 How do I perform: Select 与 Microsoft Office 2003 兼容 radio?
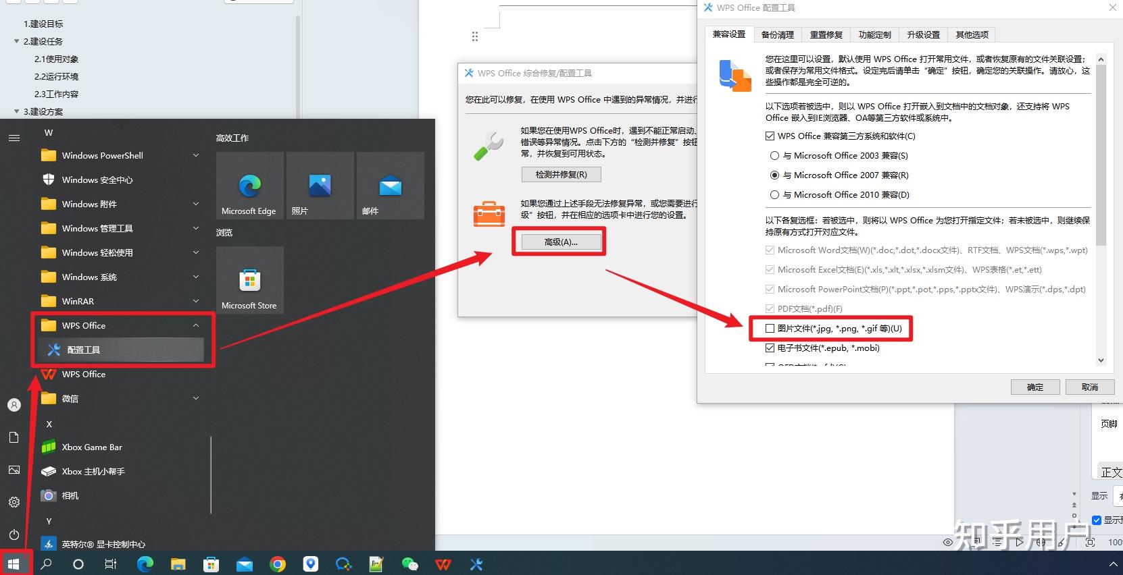pyautogui.click(x=774, y=155)
